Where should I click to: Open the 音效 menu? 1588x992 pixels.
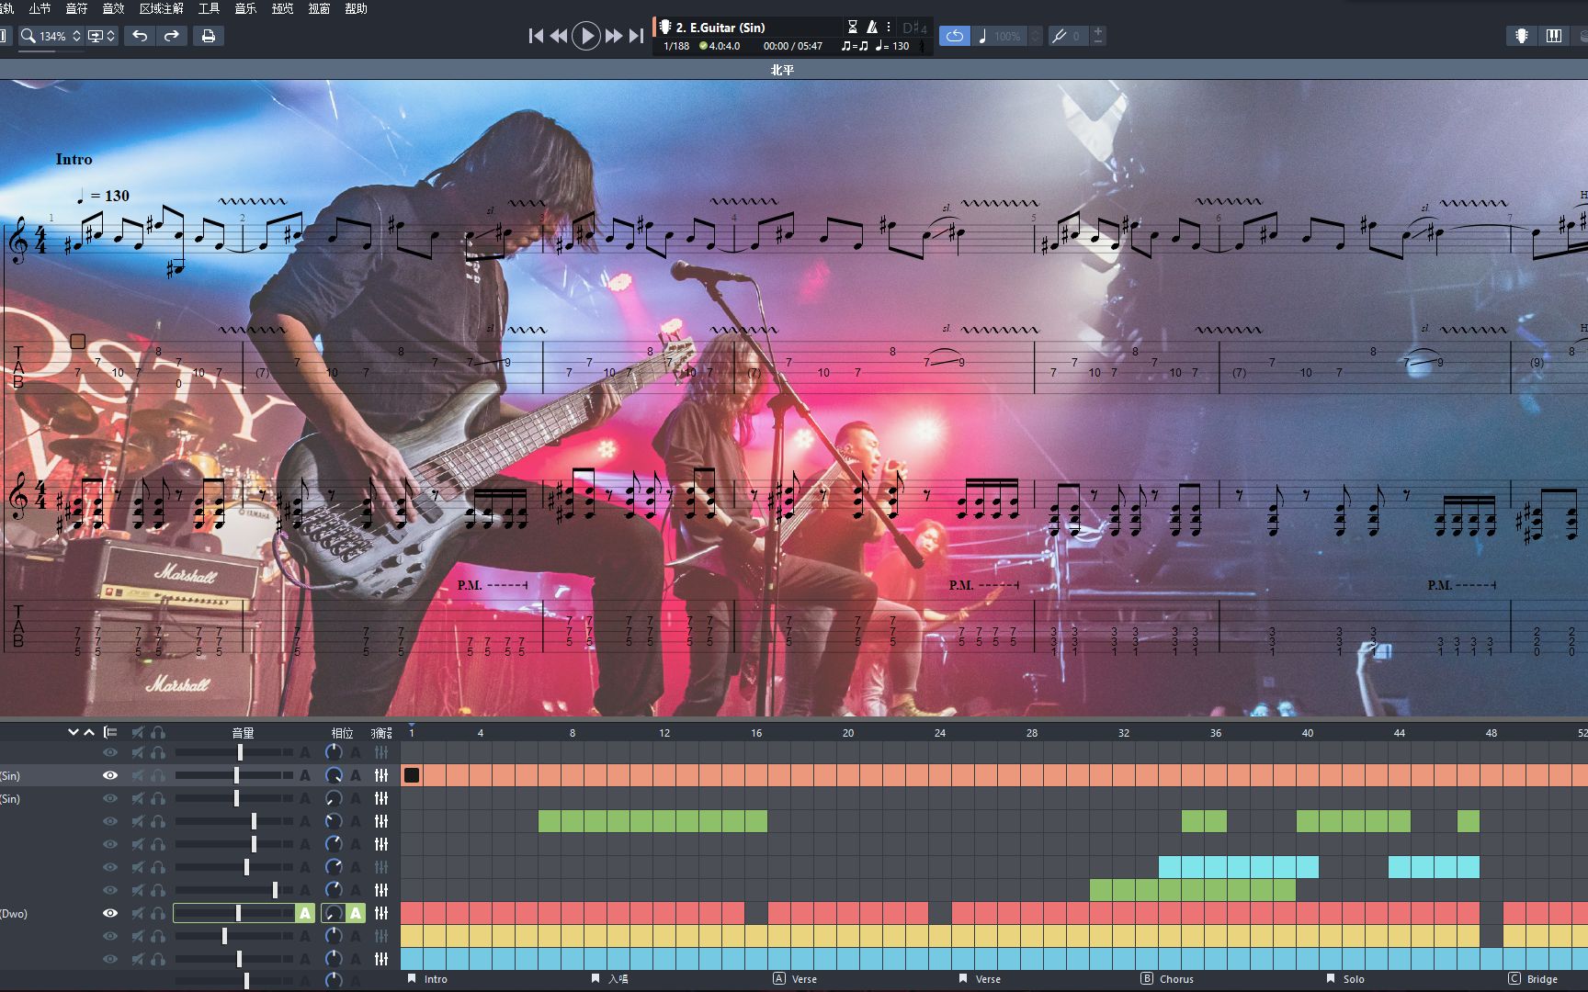113,8
